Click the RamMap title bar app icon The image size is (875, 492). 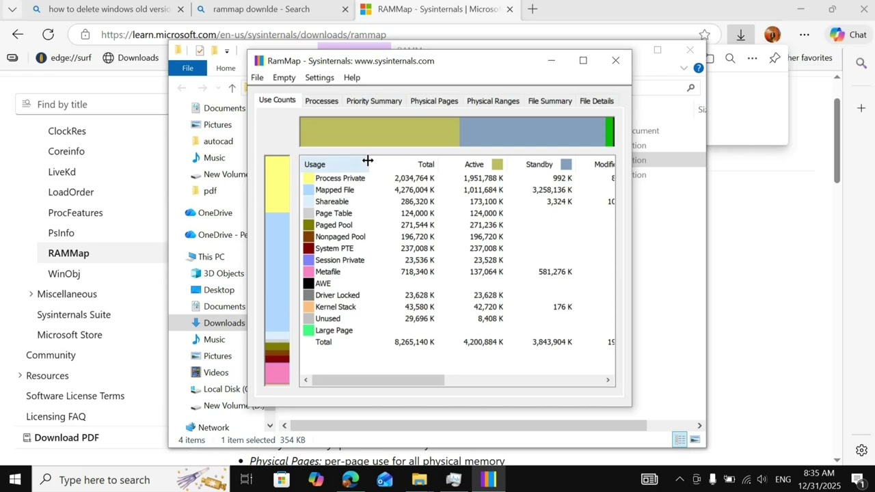259,61
